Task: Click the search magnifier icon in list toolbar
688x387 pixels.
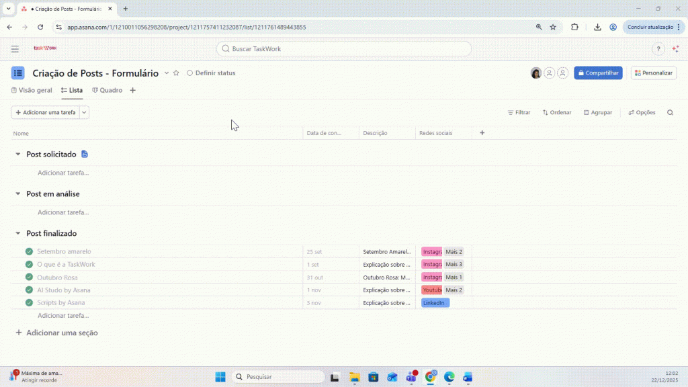Action: pos(670,113)
